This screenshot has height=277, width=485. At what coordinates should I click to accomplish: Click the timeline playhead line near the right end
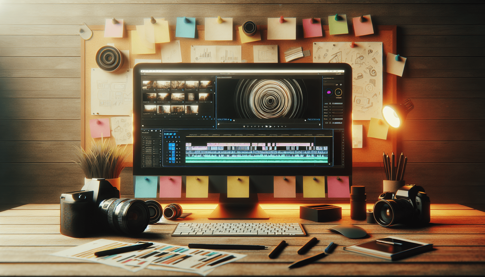(x=315, y=151)
